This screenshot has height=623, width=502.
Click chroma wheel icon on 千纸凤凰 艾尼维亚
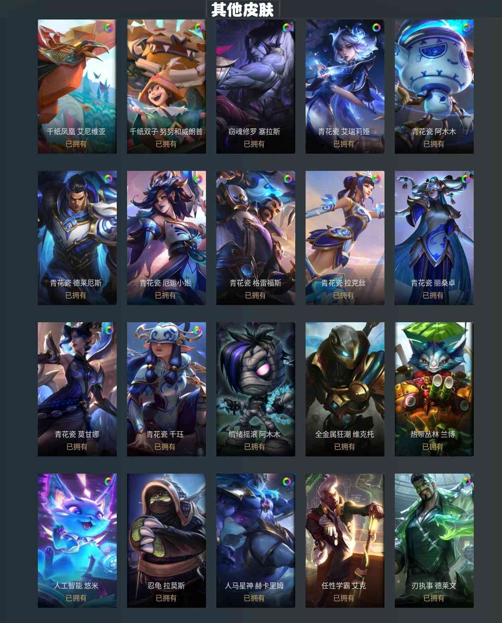[109, 27]
